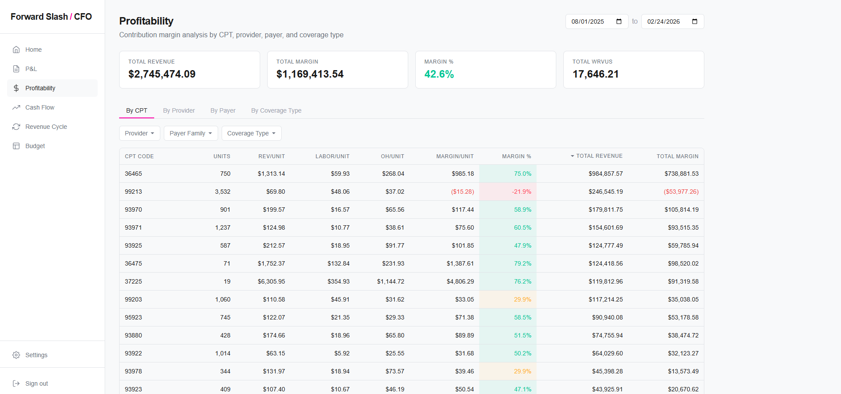Viewport: 841px width, 394px height.
Task: Click the Profitability dollar sign icon
Action: click(16, 88)
